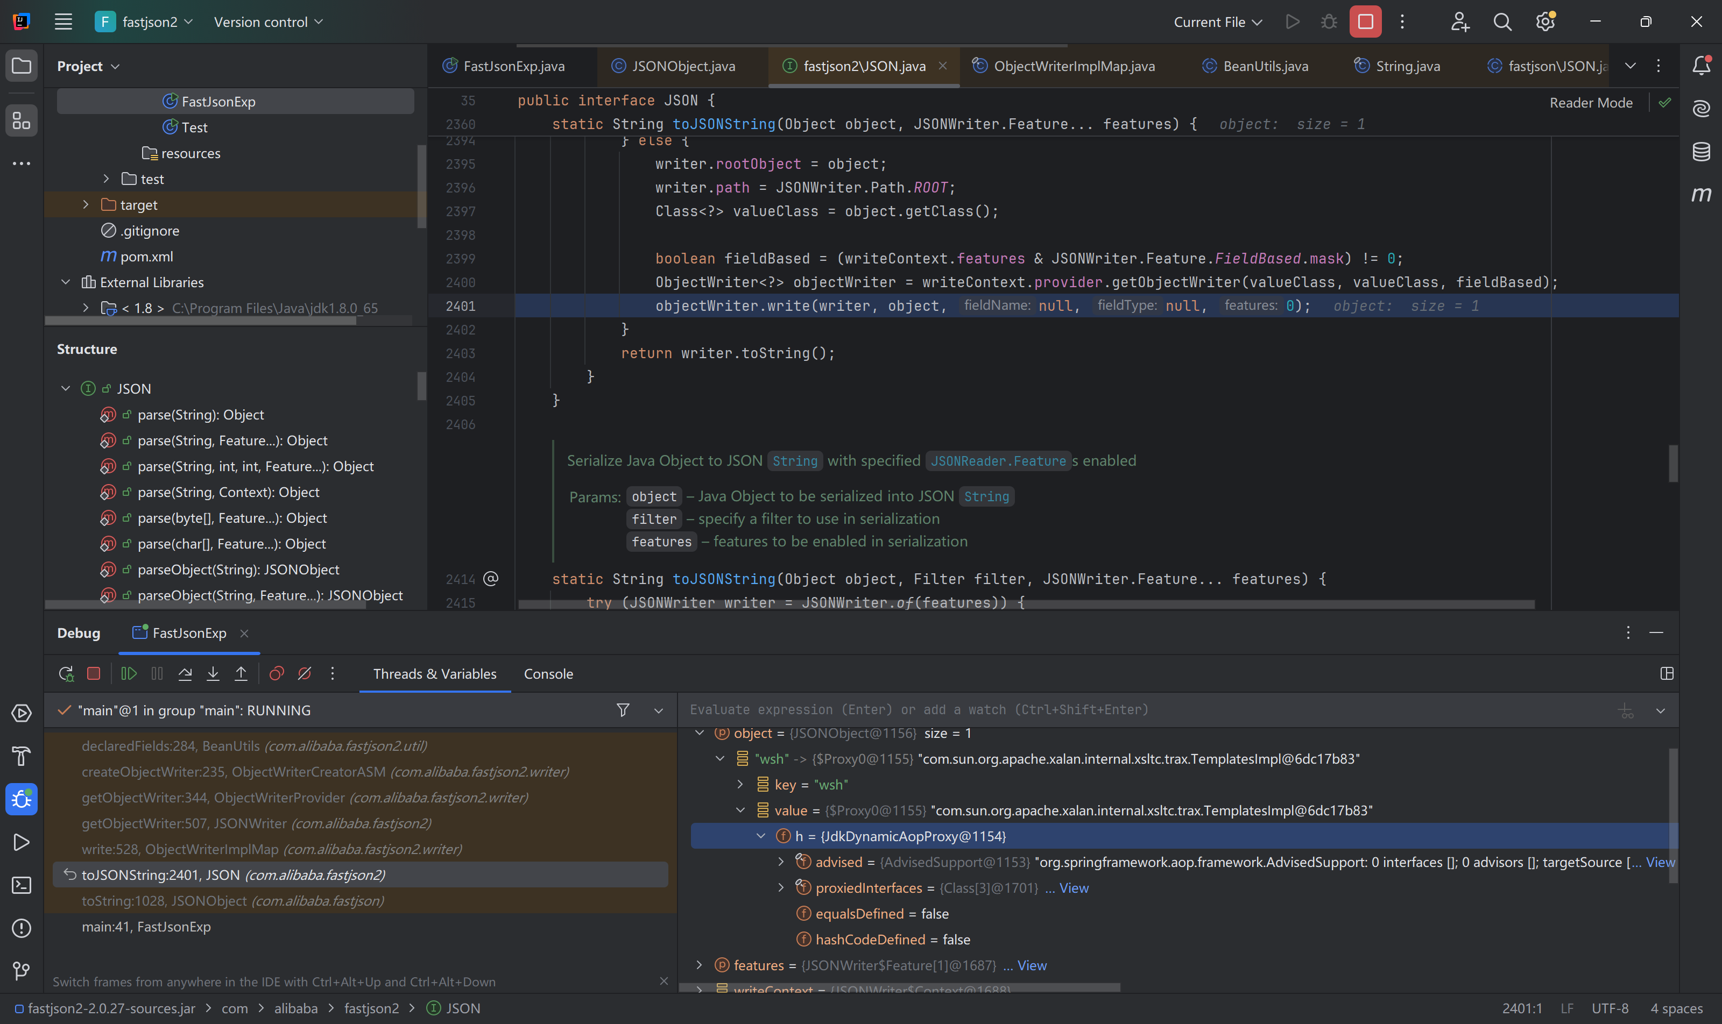1722x1024 pixels.
Task: Step out of the current method
Action: coord(241,673)
